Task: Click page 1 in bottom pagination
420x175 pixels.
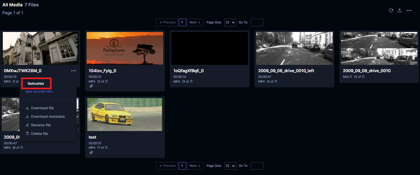Action: [182, 166]
